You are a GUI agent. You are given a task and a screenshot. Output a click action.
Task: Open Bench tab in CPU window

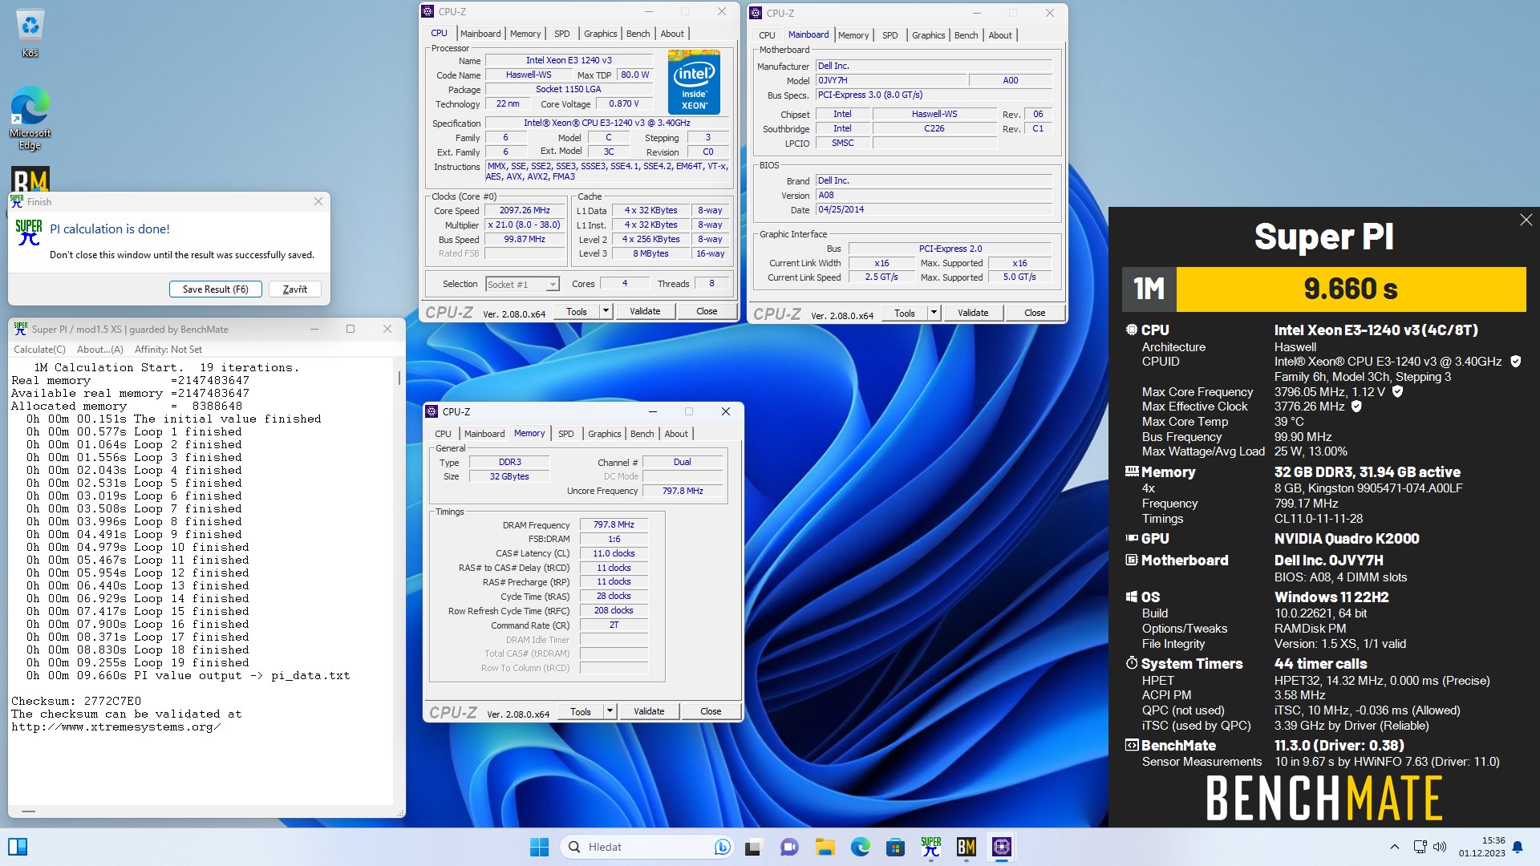638,34
